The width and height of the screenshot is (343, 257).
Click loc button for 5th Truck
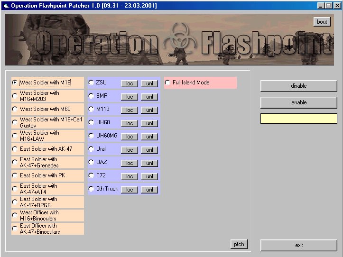tap(130, 190)
